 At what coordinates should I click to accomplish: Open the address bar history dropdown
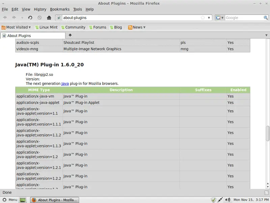tap(209, 18)
